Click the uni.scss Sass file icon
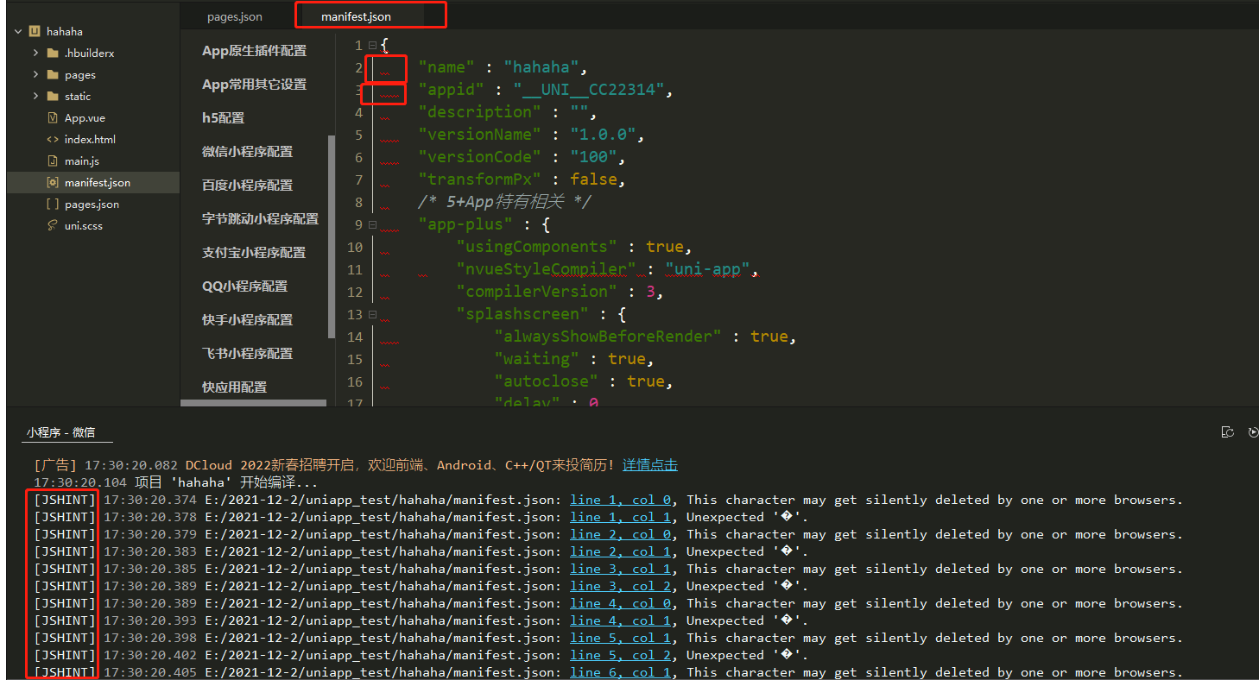The height and width of the screenshot is (680, 1259). (x=53, y=225)
